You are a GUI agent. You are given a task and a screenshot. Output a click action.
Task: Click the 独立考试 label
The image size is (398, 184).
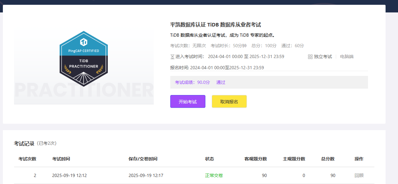click(323, 57)
